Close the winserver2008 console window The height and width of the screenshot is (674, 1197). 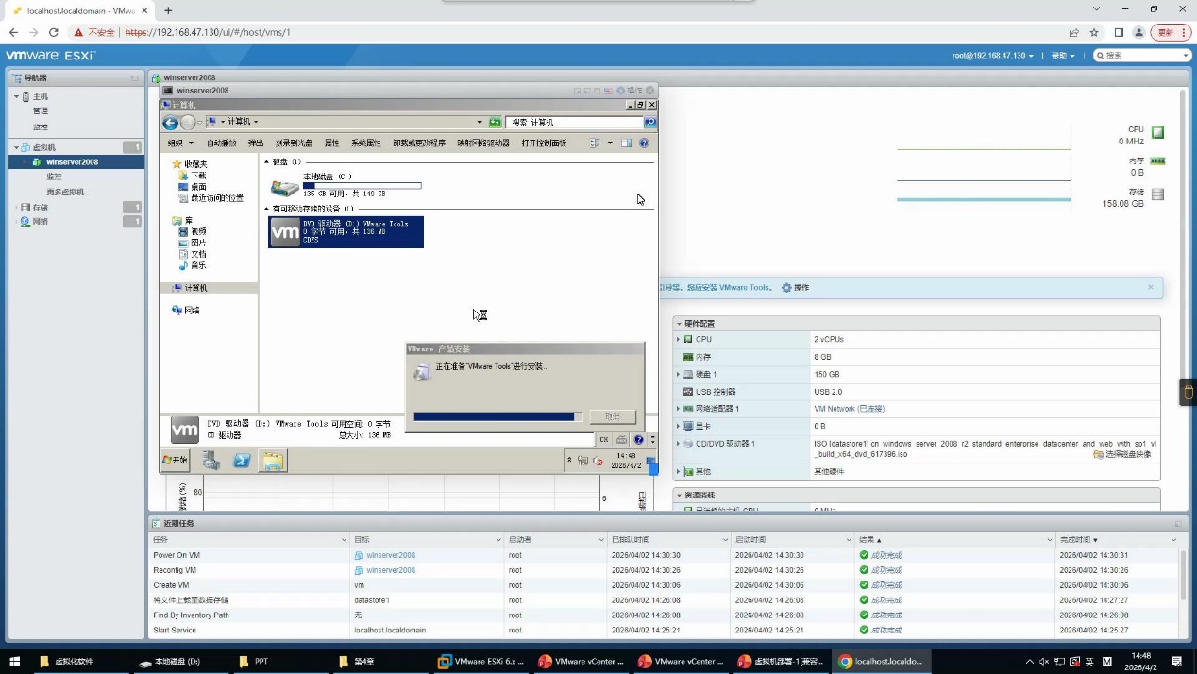(650, 91)
